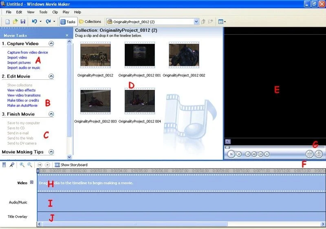This screenshot has width=326, height=229.
Task: Expand the Video track with the plus icon
Action: 32,183
